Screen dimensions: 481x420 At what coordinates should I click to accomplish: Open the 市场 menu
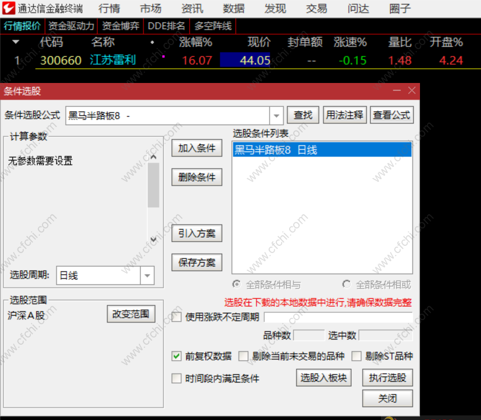click(x=151, y=9)
